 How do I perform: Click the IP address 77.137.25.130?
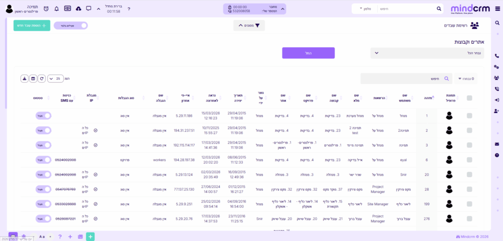tap(184, 189)
